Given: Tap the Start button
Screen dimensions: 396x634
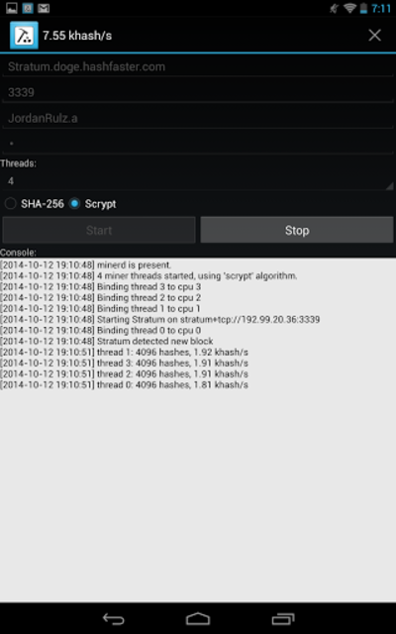Looking at the screenshot, I should point(99,230).
